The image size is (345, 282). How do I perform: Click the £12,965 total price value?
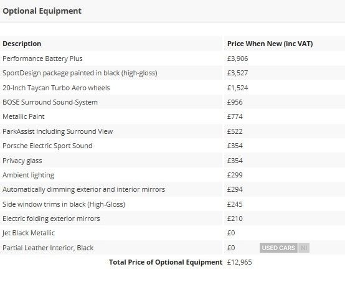(240, 262)
